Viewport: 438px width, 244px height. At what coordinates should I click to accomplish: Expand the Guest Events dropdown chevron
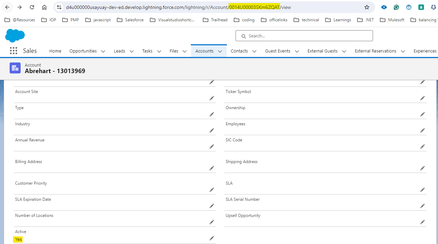point(296,51)
